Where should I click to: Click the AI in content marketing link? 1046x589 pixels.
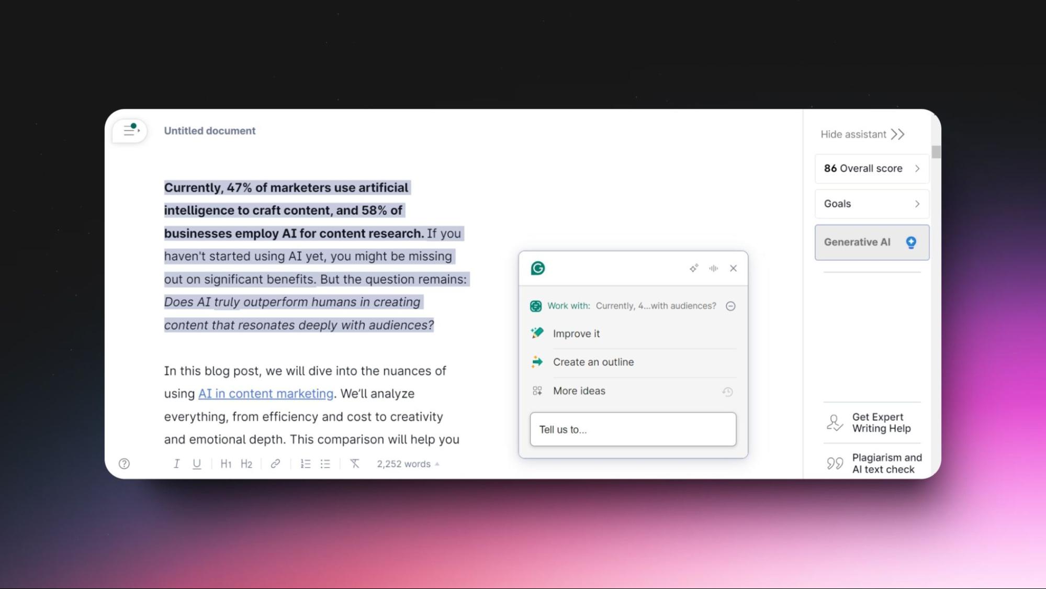coord(265,393)
